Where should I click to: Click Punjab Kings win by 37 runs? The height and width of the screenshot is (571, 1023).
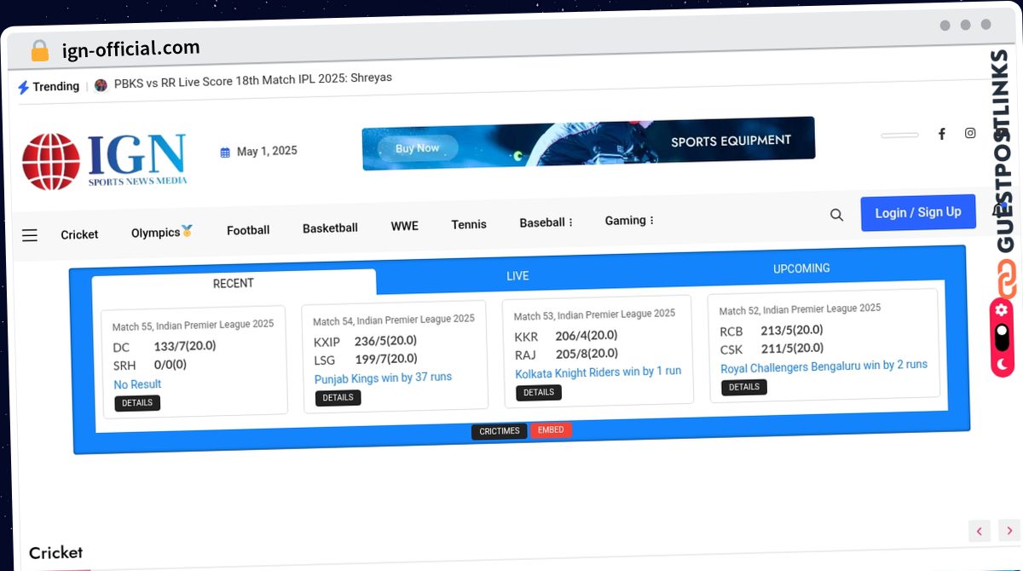tap(383, 378)
